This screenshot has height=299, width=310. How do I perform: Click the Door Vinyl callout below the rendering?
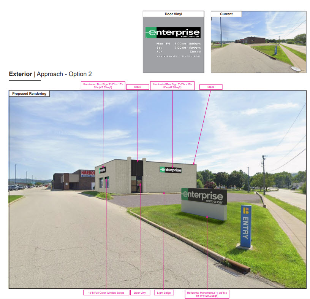140,293
